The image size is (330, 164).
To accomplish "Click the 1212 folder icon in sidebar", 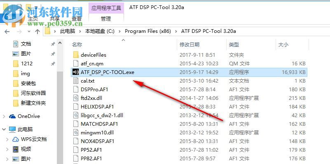I will click(16, 63).
